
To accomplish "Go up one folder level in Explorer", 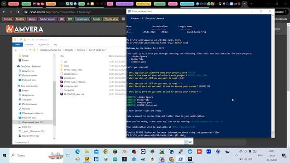I will pos(30,50).
